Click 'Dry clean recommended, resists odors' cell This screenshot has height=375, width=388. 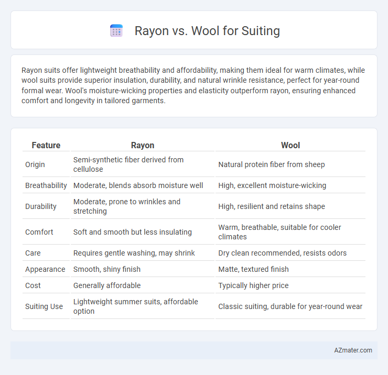pos(290,253)
